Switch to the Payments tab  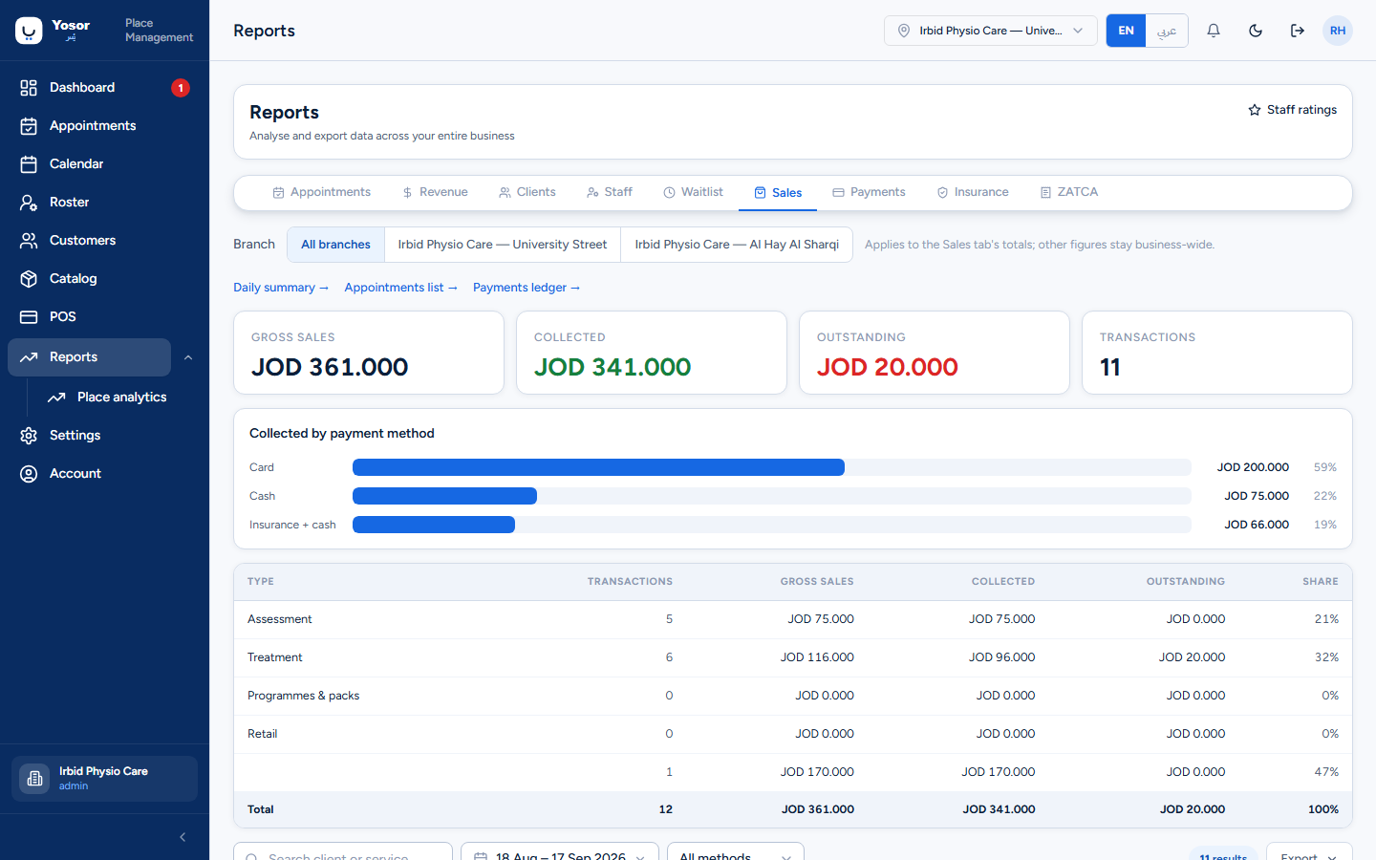869,192
